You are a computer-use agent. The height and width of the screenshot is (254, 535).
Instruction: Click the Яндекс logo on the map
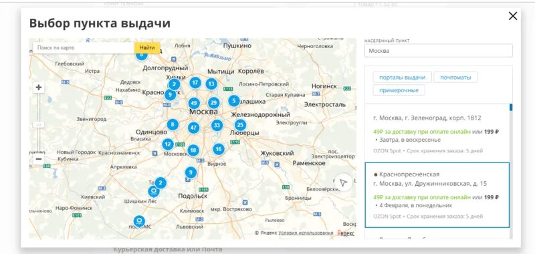[346, 233]
